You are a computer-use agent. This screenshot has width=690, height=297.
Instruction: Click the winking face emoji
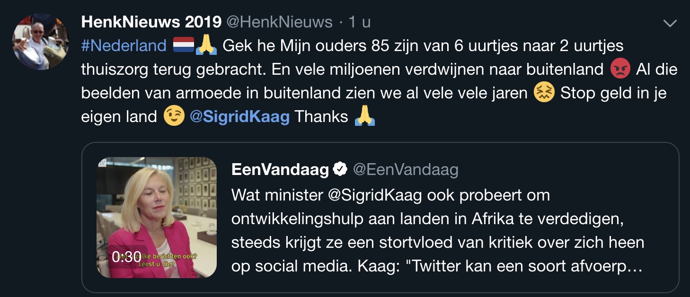(x=174, y=117)
